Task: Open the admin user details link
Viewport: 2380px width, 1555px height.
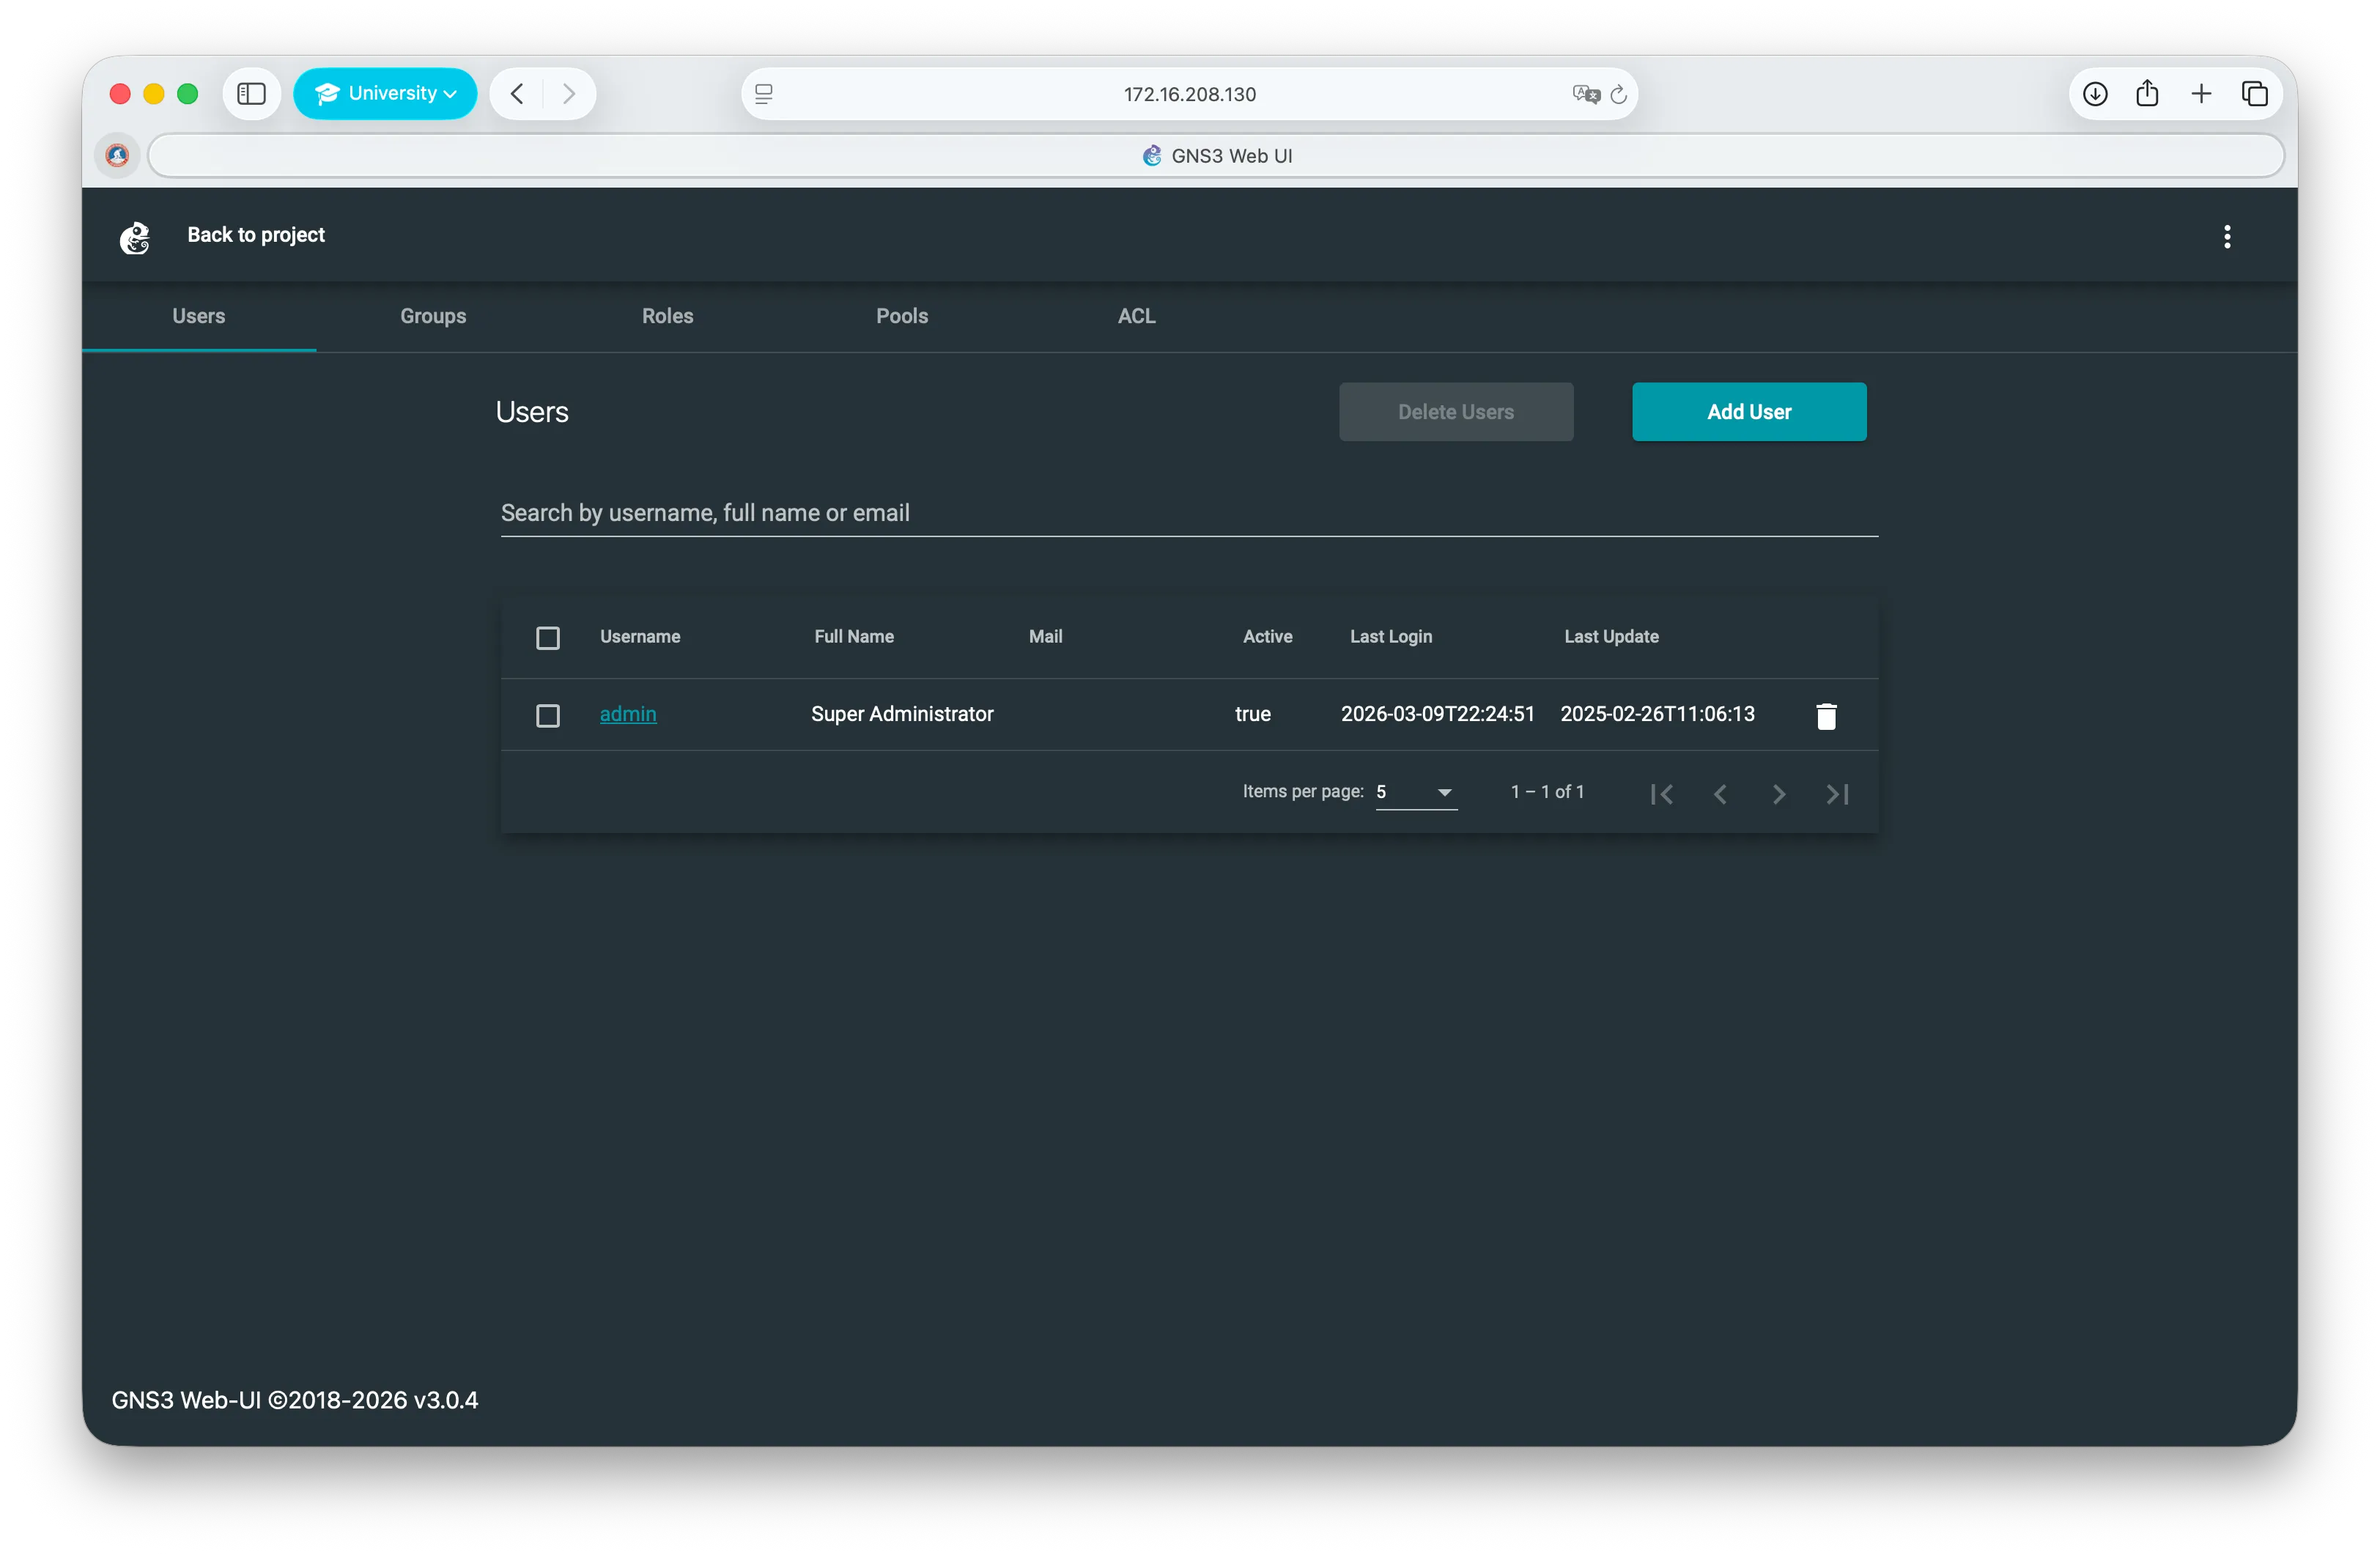Action: [x=628, y=714]
